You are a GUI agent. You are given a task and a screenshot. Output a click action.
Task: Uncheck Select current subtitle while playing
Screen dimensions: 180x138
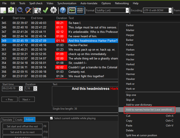coord(51,118)
